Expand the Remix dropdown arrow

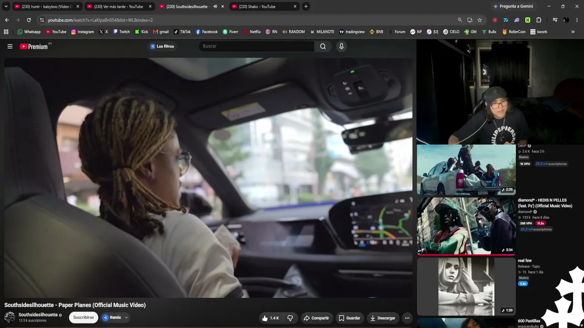tap(126, 318)
